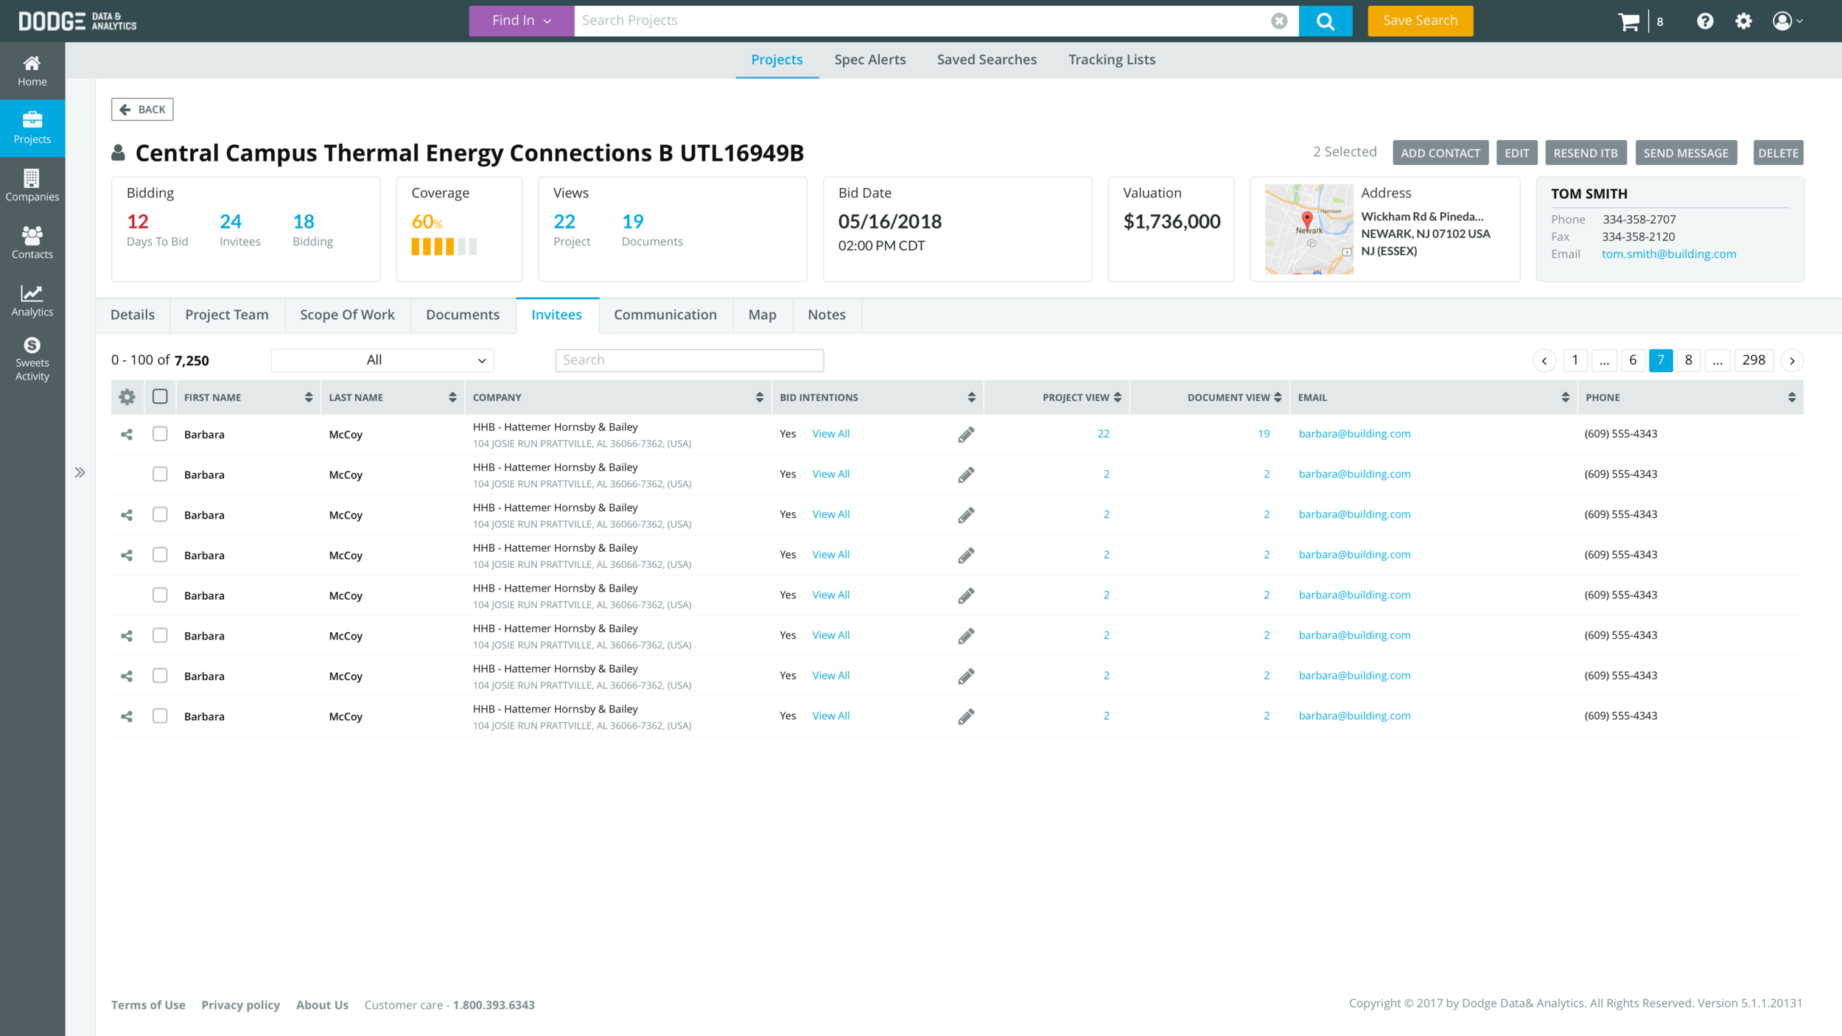This screenshot has height=1036, width=1842.
Task: Open tom.smith@building.com email link
Action: (x=1668, y=254)
